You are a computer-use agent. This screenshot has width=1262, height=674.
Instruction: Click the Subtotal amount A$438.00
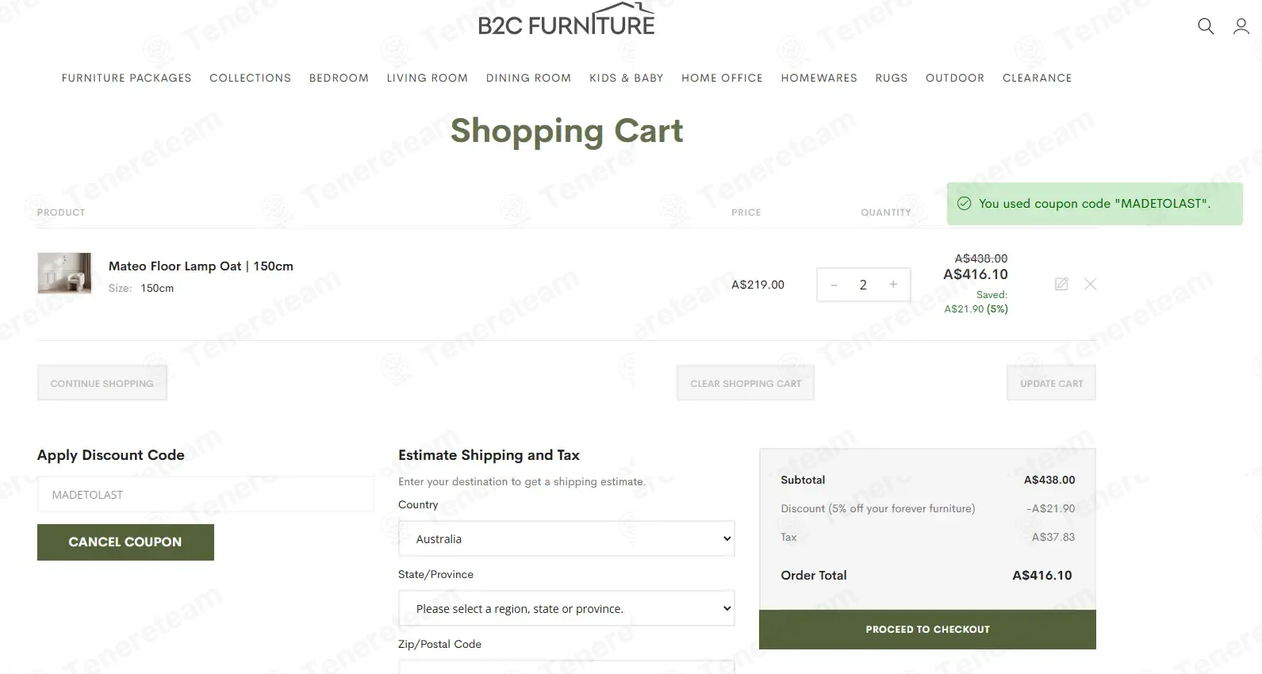[x=1049, y=480]
